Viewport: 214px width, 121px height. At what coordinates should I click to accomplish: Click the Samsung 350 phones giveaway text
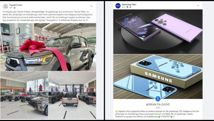154,114
